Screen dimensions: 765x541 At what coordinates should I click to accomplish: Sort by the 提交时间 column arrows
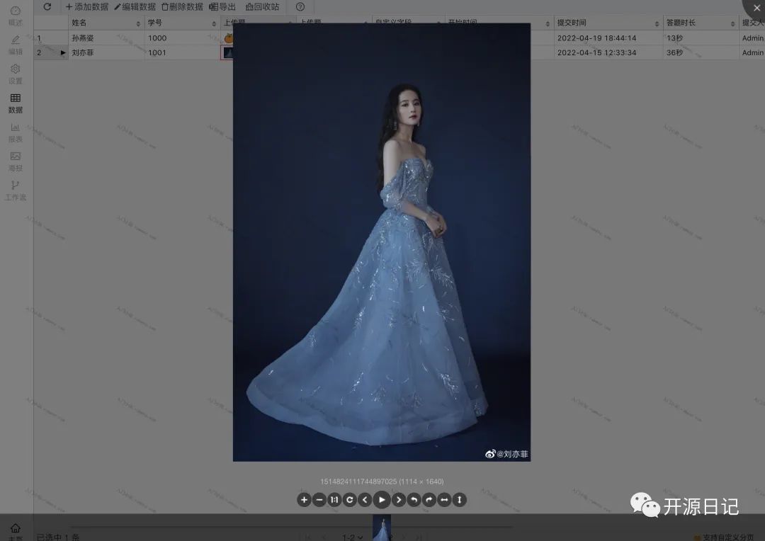point(657,23)
